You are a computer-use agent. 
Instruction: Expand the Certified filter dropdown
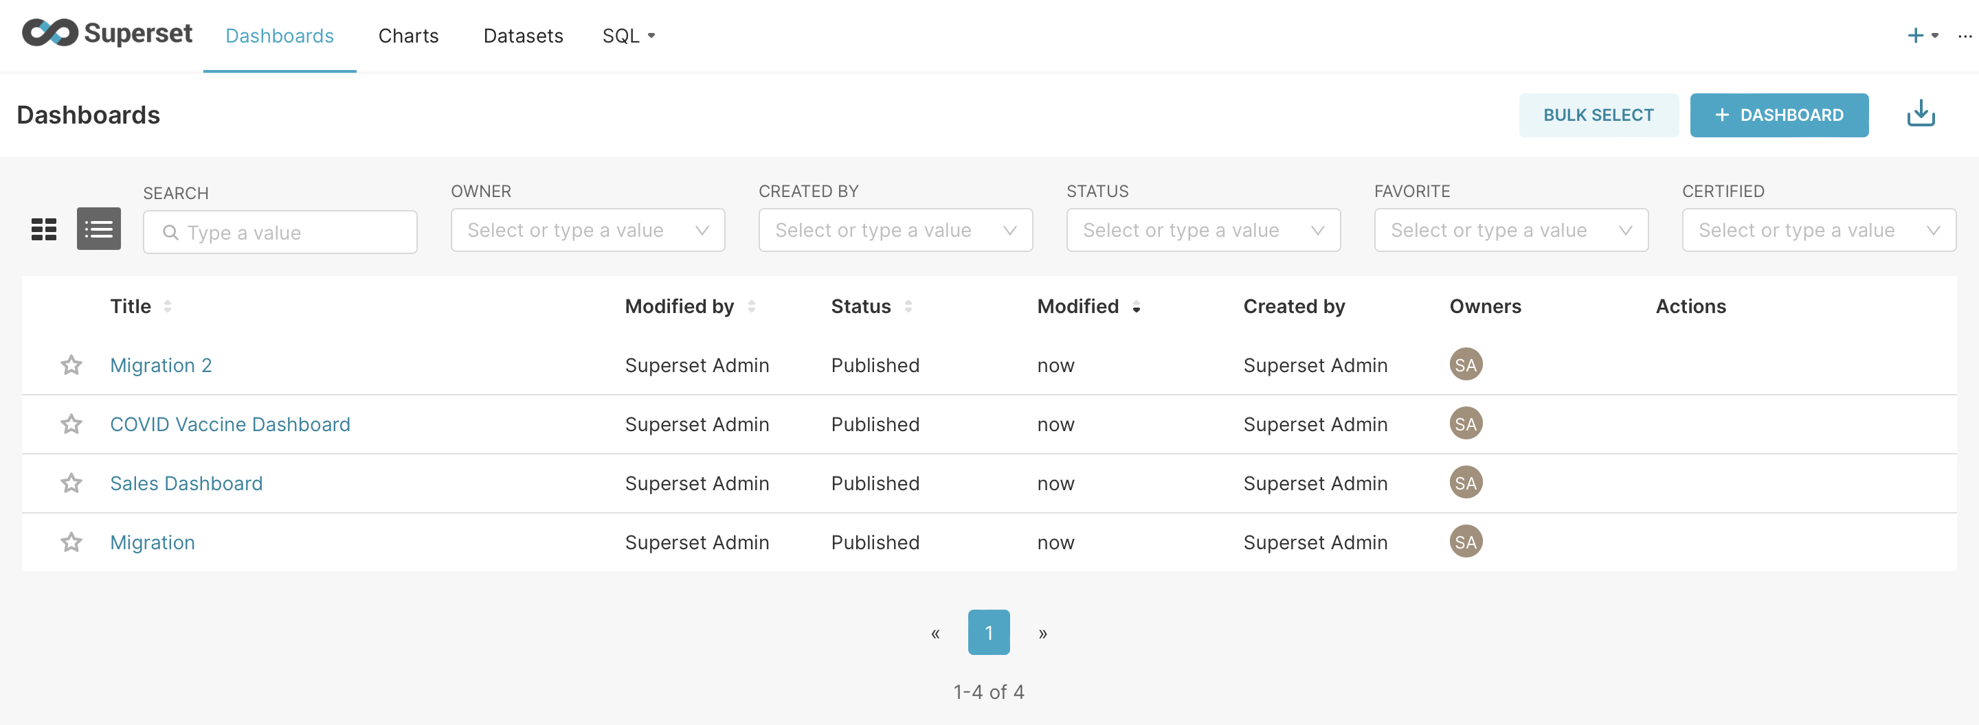pos(1818,230)
